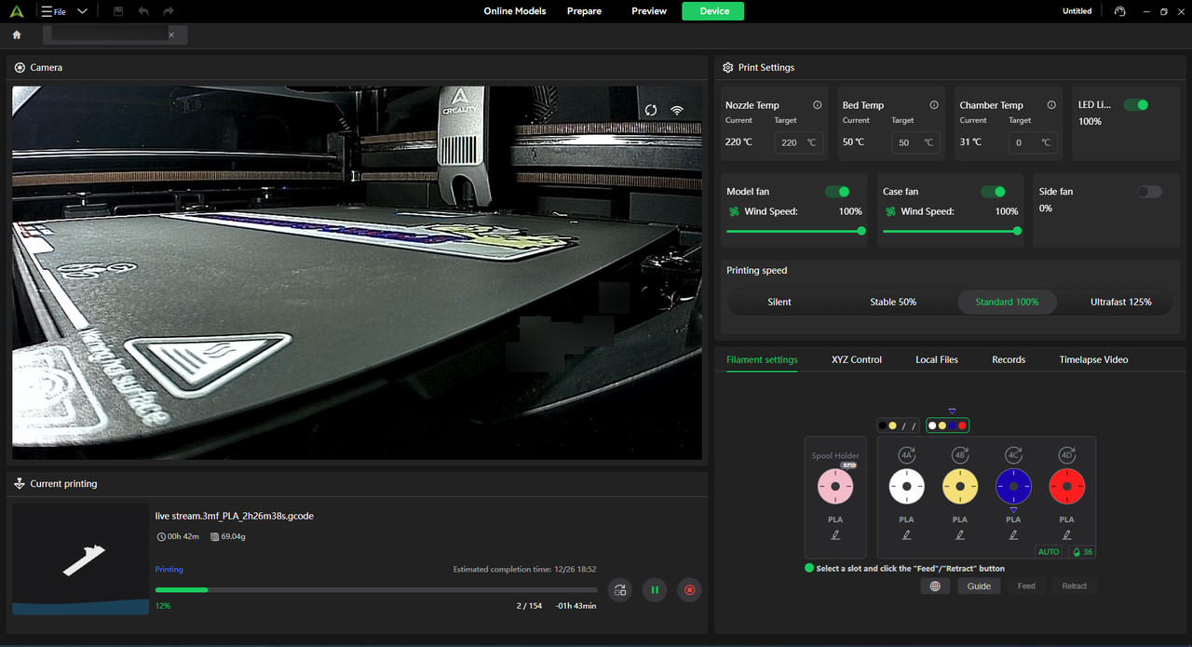Stop the print with the red stop icon

point(689,589)
